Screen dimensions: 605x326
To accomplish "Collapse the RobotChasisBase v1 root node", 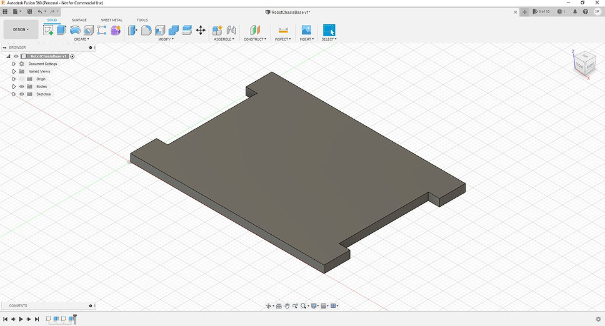I will pos(8,56).
